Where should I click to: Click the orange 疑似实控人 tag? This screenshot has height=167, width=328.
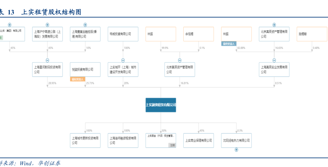(x=78, y=79)
